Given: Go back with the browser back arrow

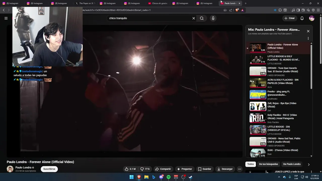Looking at the screenshot, I should tap(4, 10).
